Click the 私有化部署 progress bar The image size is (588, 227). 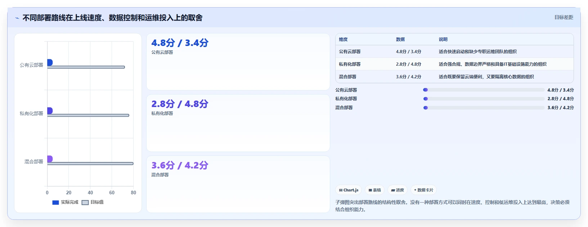[x=484, y=99]
